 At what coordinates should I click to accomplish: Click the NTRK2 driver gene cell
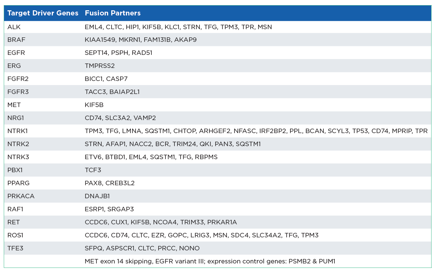[x=18, y=144]
